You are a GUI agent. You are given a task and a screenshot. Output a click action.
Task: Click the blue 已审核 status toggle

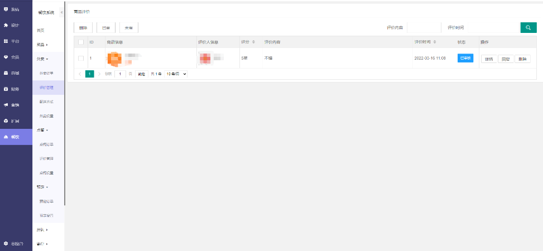click(465, 58)
